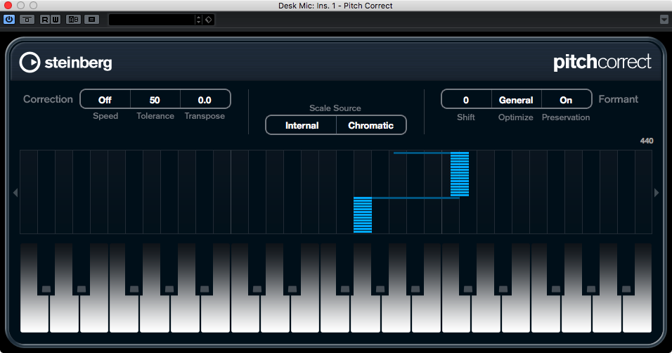Enable Read automation (R) button
672x353 pixels.
[45, 19]
